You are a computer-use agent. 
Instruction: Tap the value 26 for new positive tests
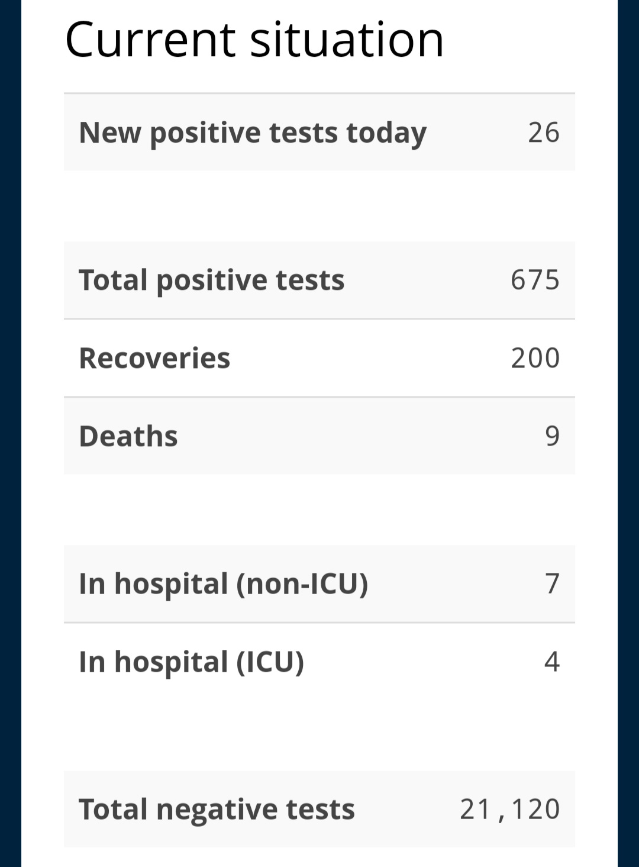(544, 133)
